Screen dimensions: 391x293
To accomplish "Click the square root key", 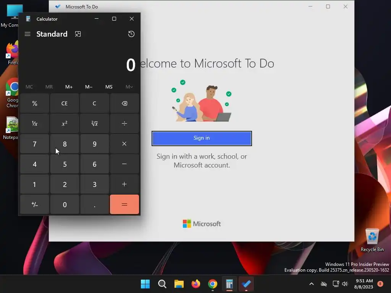I will tap(95, 124).
